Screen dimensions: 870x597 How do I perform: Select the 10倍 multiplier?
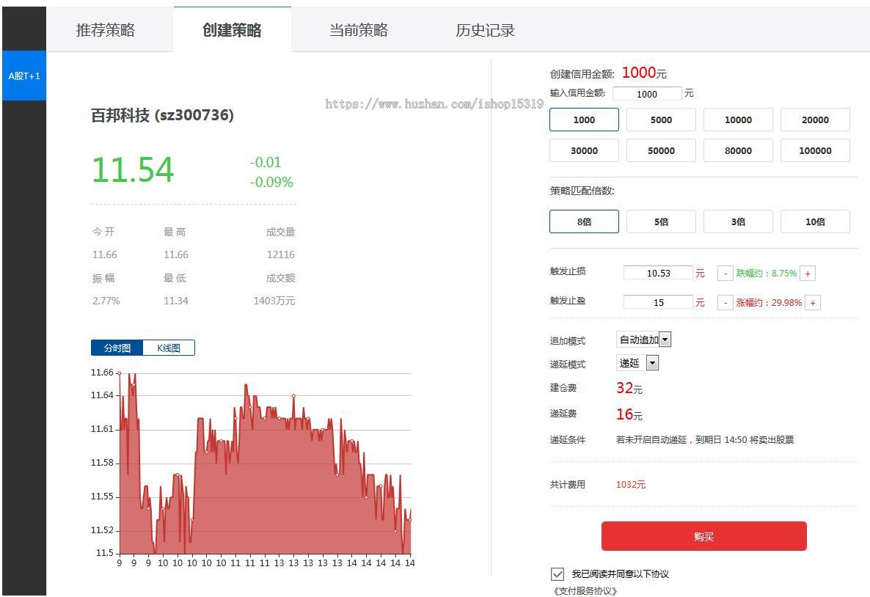coord(815,221)
